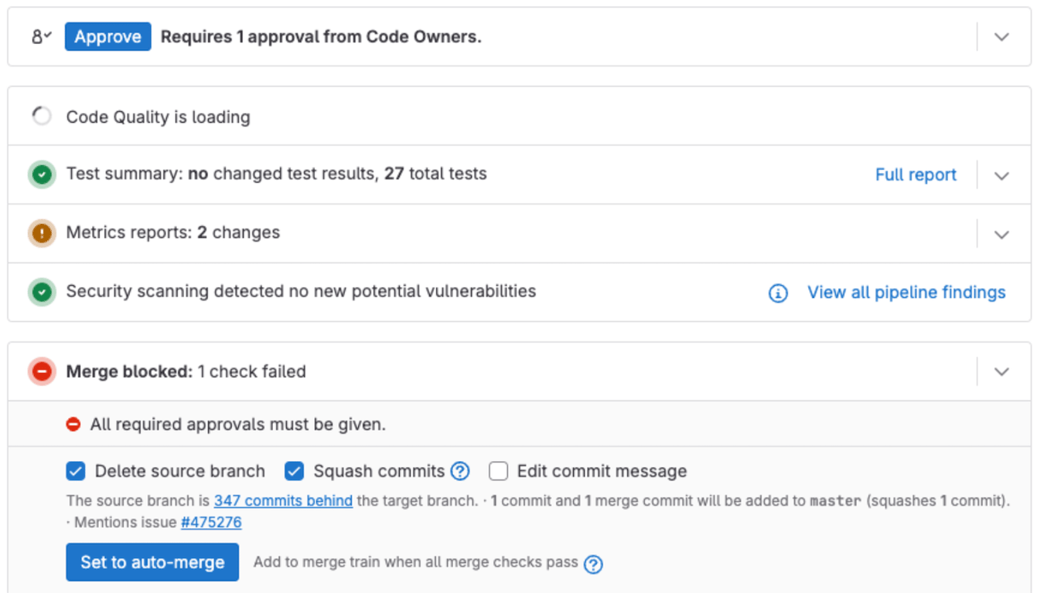This screenshot has height=593, width=1037.
Task: Click Set to auto-merge
Action: (x=152, y=562)
